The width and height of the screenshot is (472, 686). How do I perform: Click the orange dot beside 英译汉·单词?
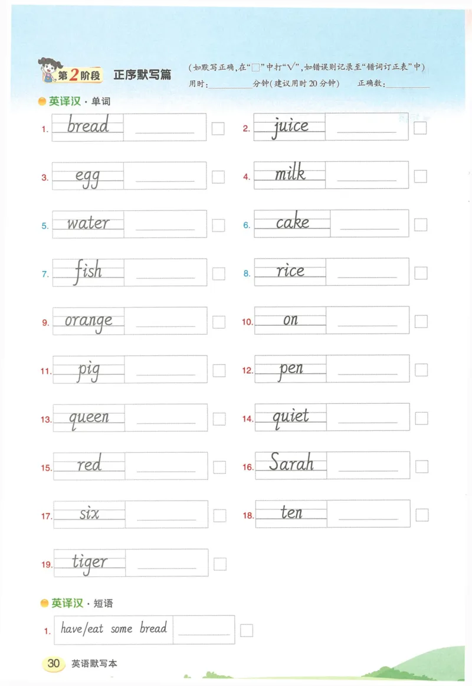click(x=42, y=102)
